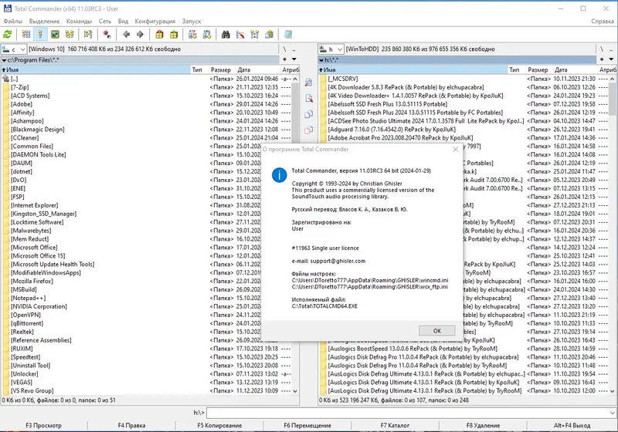This screenshot has width=618, height=432.
Task: Click the right panel favorites star button
Action: (x=602, y=59)
